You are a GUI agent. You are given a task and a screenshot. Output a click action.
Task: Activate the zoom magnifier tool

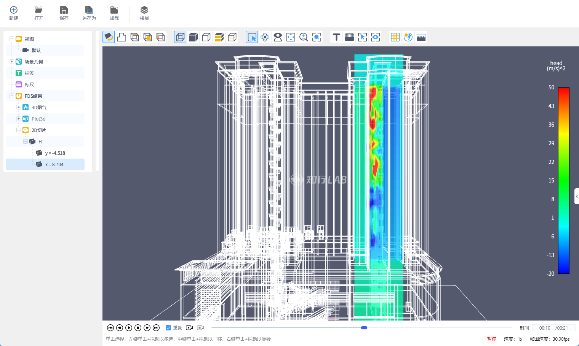[x=304, y=37]
